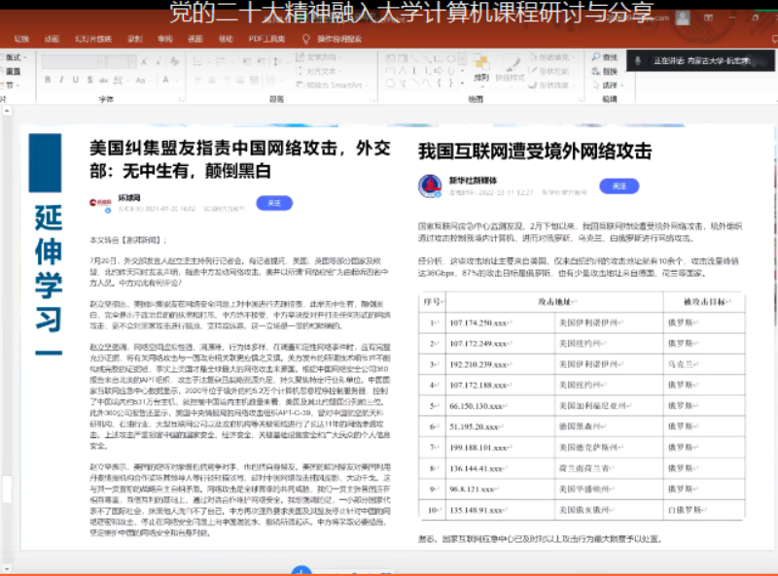Toggle bold formatting in the font group
Image resolution: width=778 pixels, height=576 pixels.
tap(48, 80)
